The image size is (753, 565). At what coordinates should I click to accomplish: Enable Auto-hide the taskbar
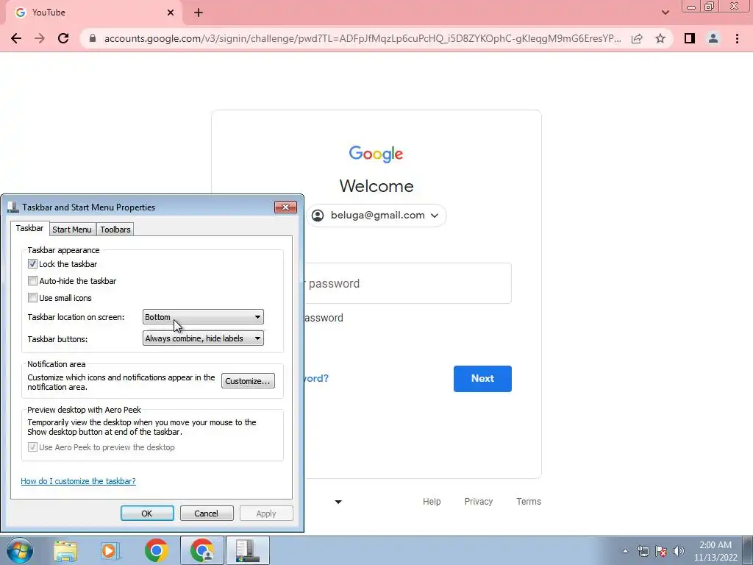32,280
